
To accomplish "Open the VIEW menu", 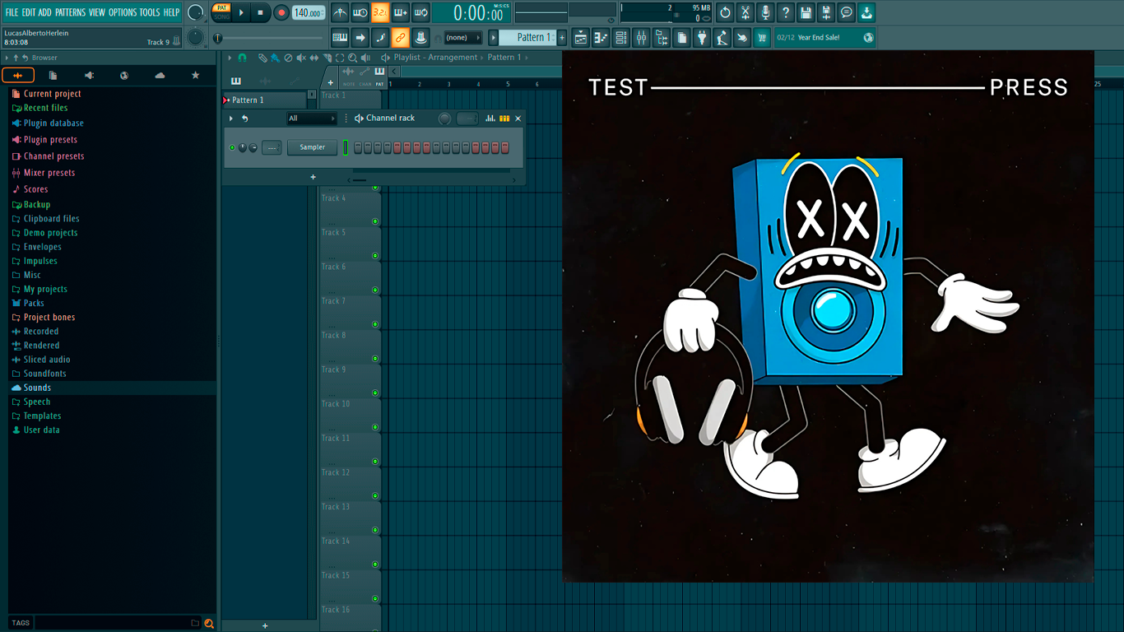I will pyautogui.click(x=97, y=12).
